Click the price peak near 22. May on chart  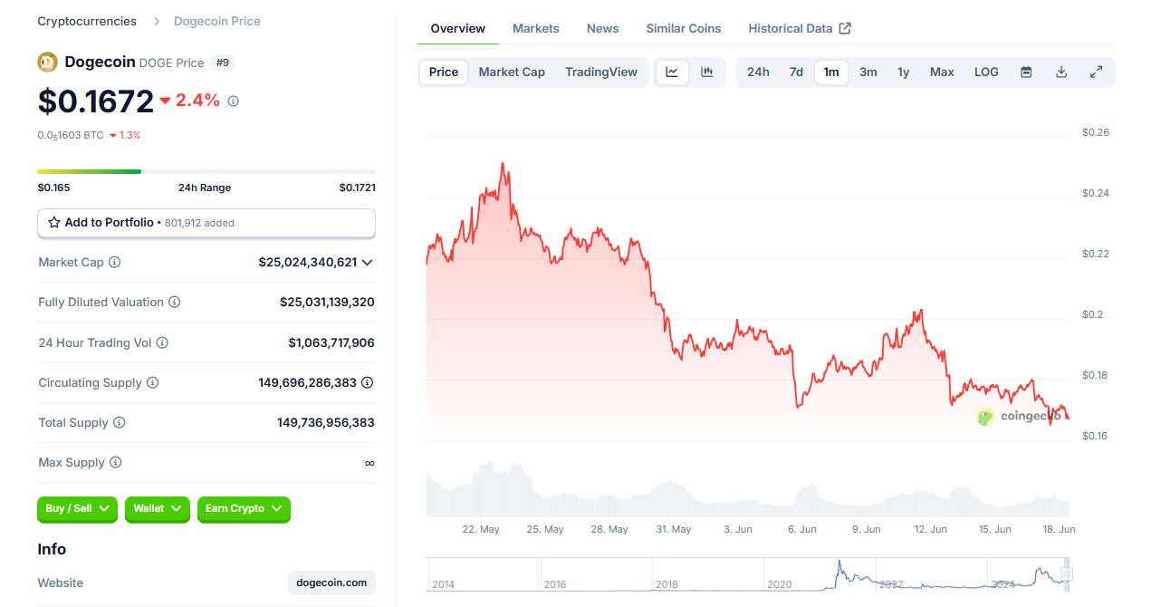tap(503, 165)
